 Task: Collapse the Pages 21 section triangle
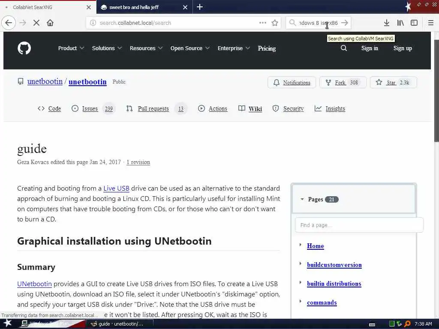pos(302,199)
